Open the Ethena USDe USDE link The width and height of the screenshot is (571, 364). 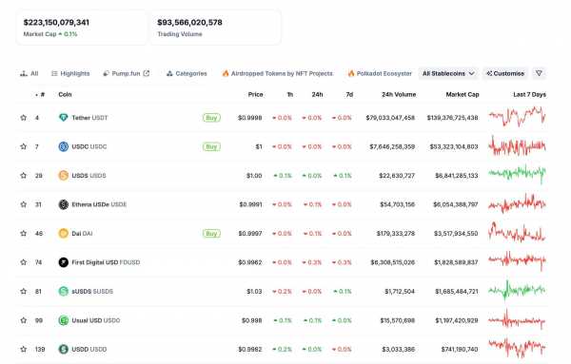click(99, 204)
